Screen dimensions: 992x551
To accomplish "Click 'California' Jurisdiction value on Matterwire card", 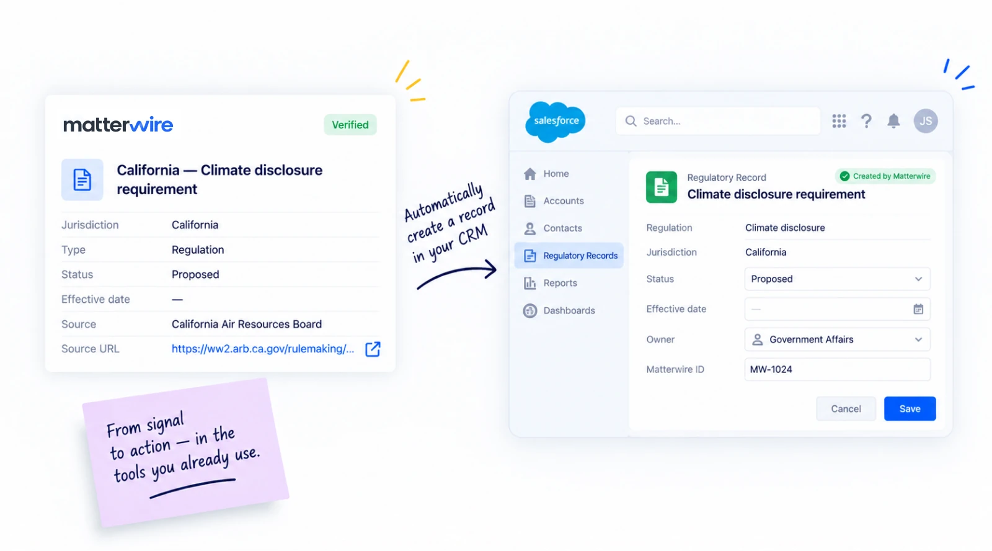I will 195,225.
